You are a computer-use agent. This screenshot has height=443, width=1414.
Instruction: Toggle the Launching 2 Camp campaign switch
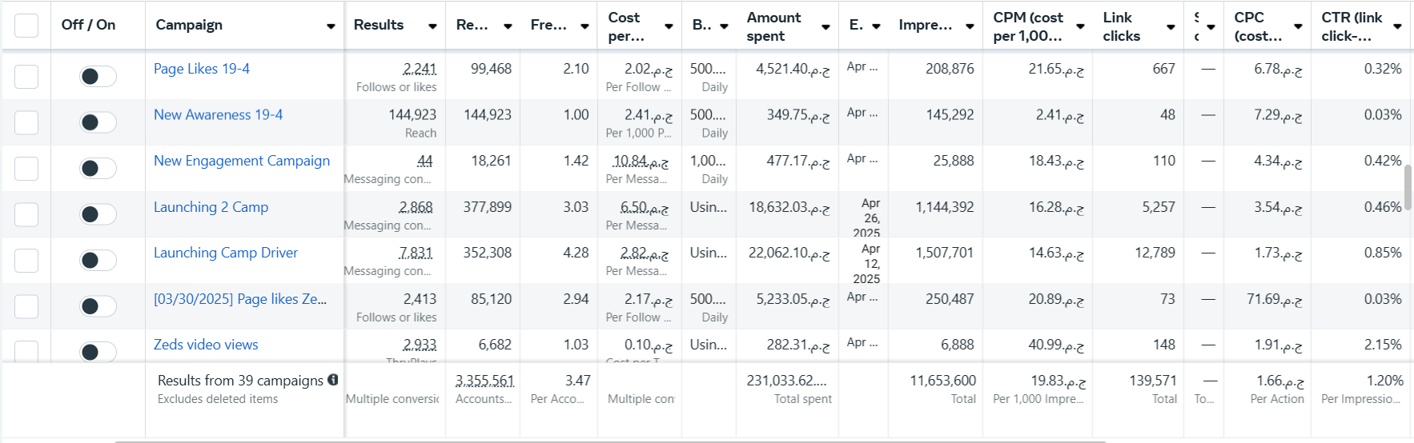[x=98, y=214]
